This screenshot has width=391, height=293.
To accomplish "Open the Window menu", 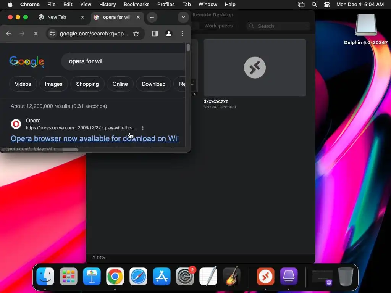I will (x=208, y=5).
